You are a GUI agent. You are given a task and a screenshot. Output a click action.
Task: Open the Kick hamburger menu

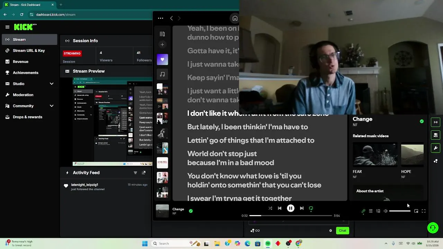7,27
